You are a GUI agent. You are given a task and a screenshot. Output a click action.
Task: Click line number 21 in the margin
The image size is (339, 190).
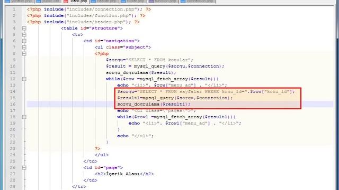coord(13,136)
